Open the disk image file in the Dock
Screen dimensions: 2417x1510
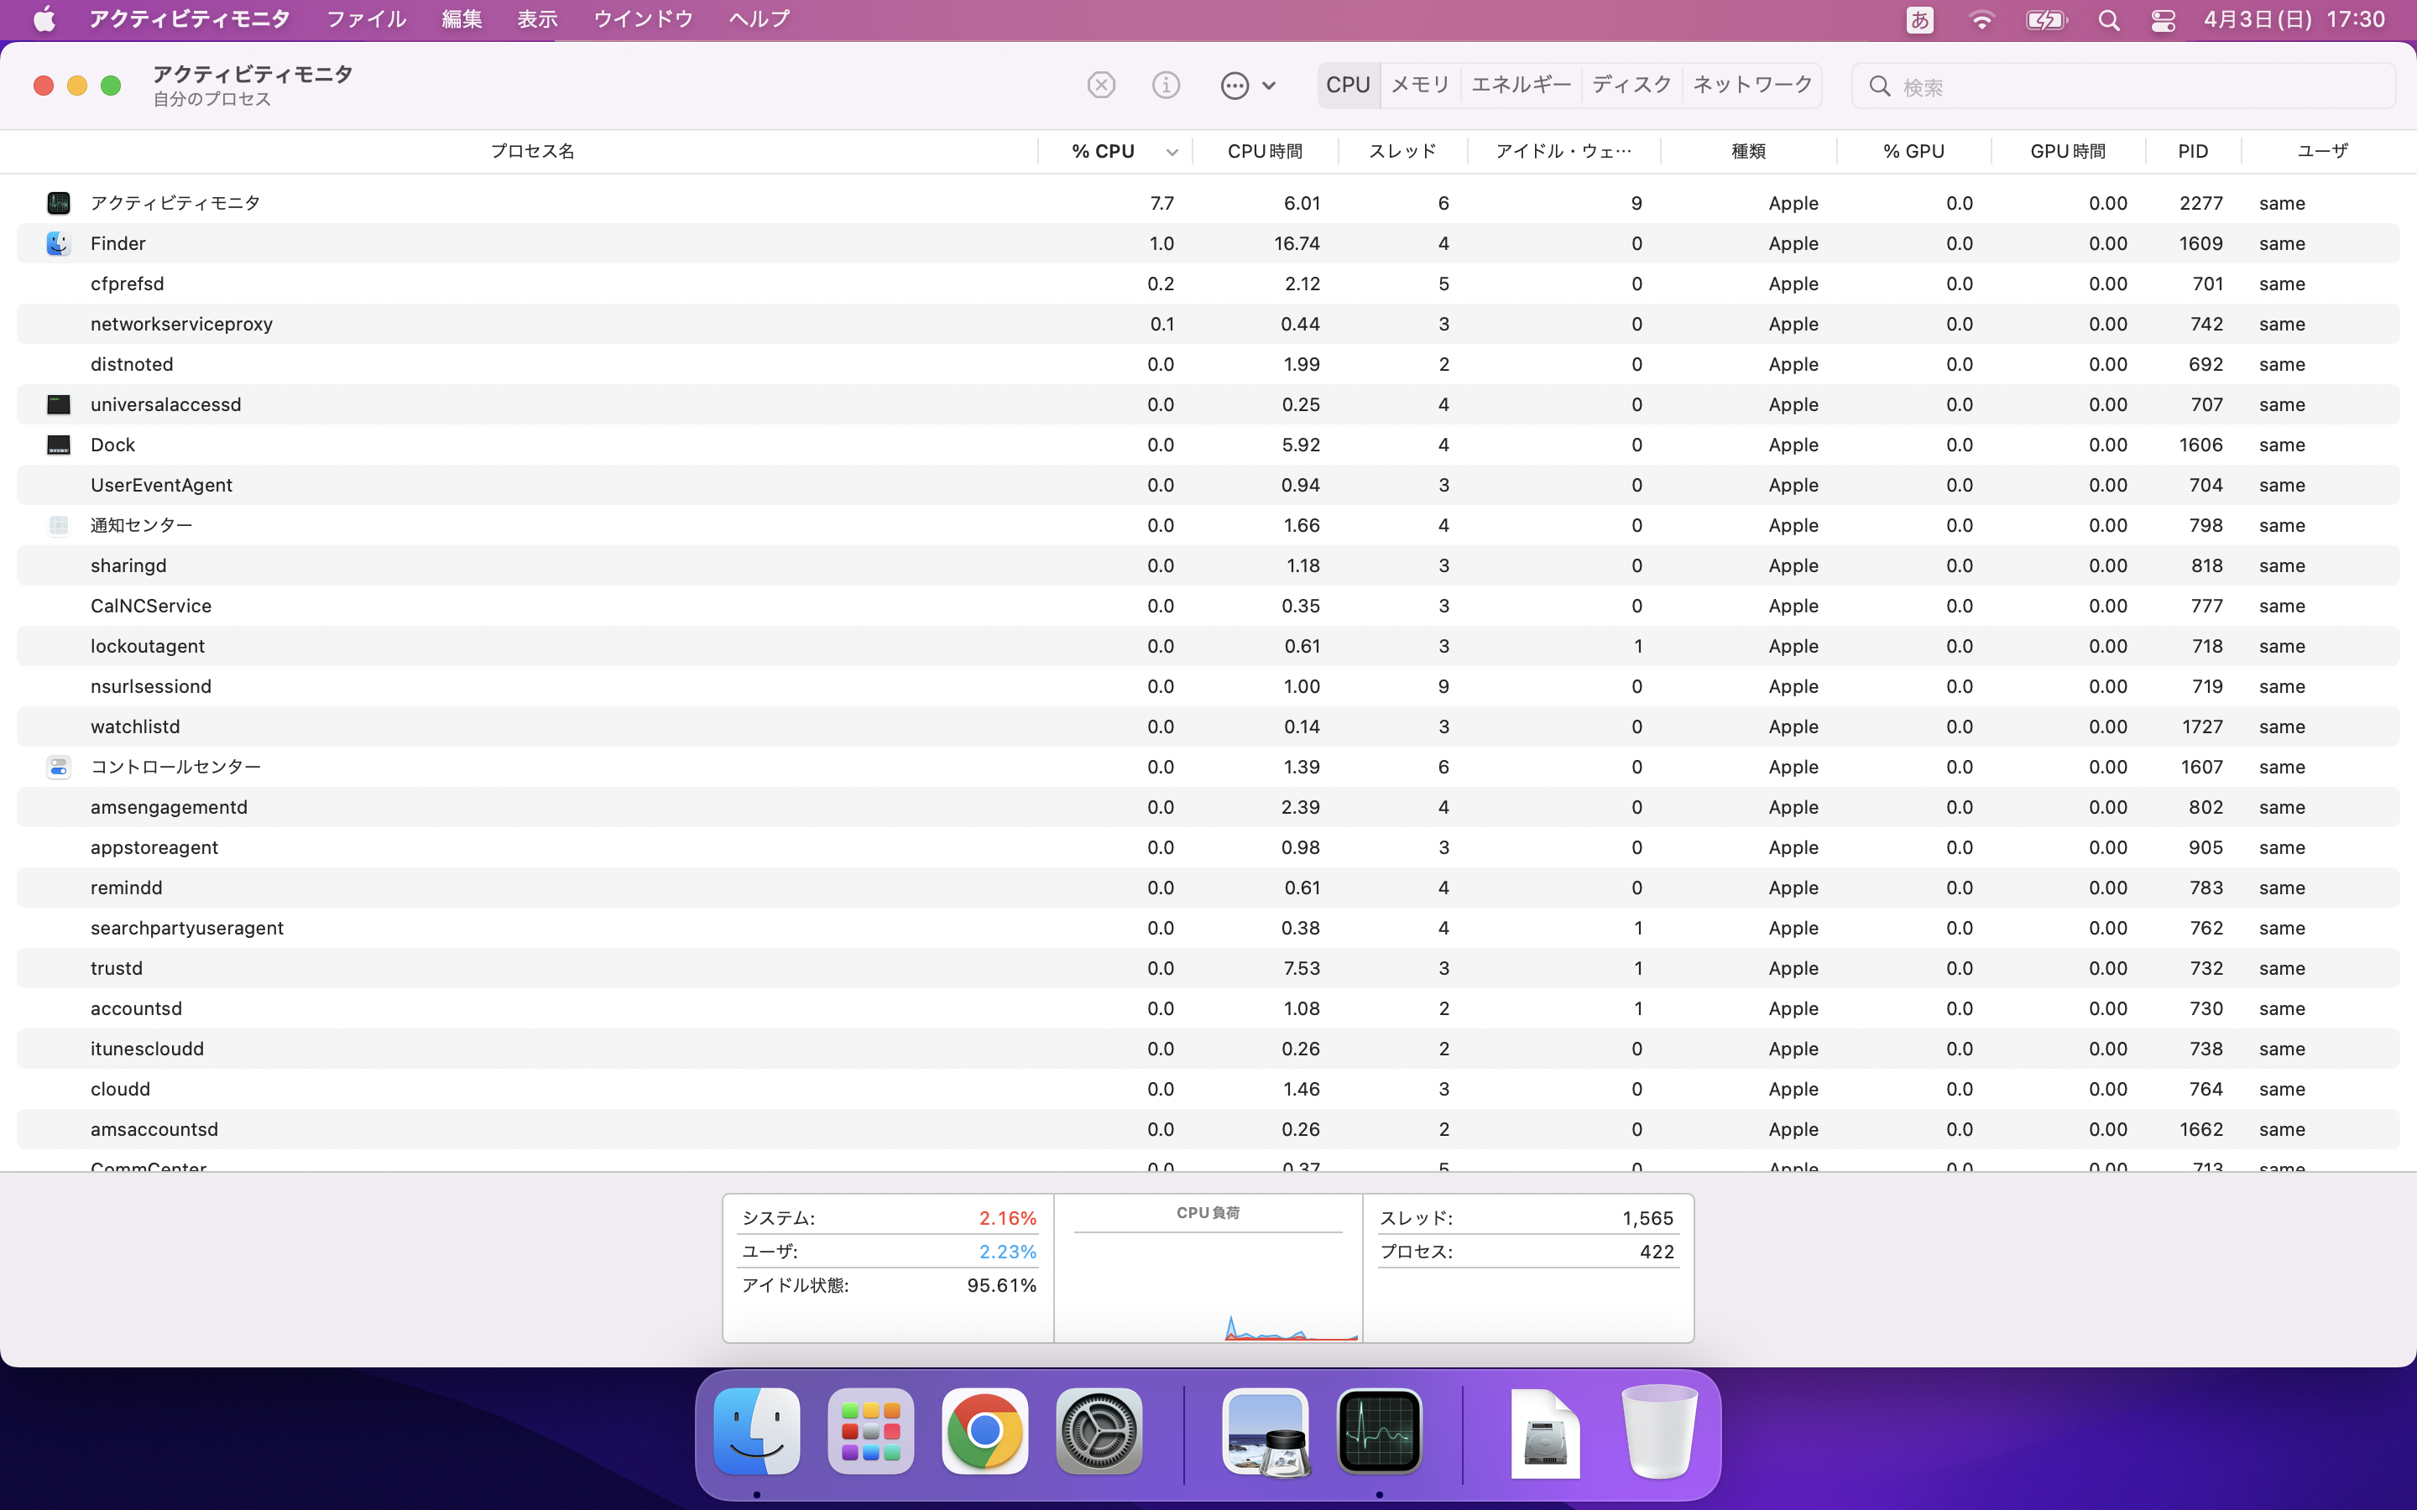coord(1545,1432)
